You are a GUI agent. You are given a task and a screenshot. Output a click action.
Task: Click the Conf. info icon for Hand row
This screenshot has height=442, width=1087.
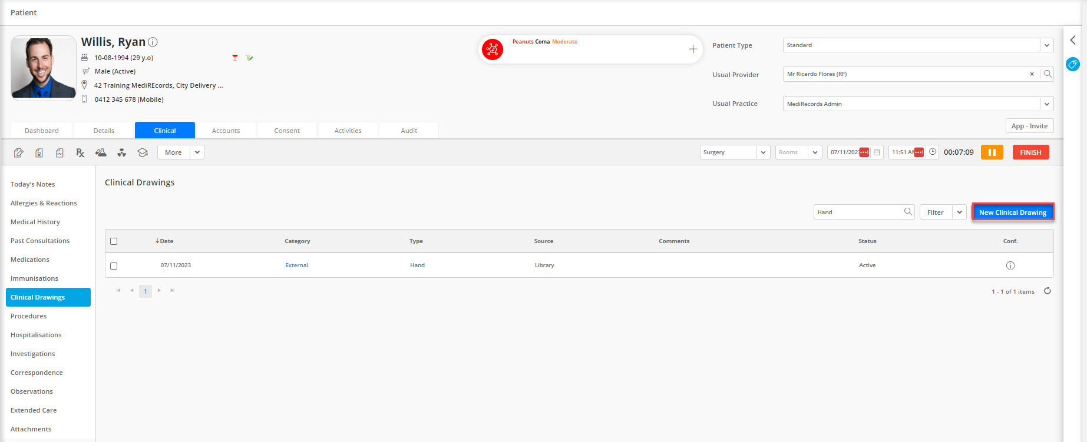coord(1010,265)
